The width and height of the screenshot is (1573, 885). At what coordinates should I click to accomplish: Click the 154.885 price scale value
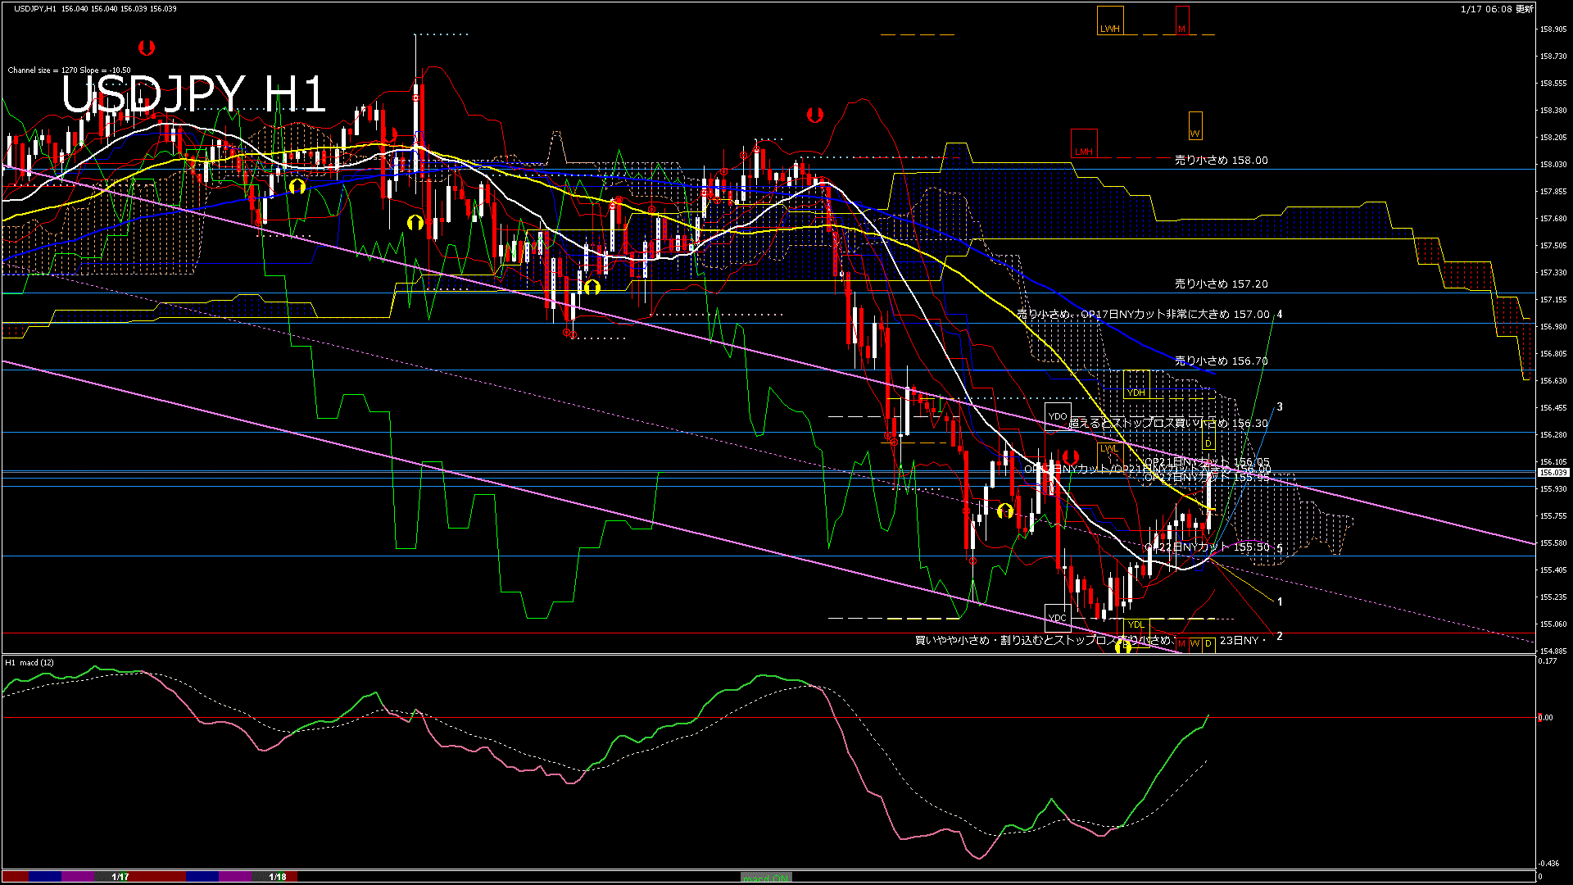coord(1553,651)
